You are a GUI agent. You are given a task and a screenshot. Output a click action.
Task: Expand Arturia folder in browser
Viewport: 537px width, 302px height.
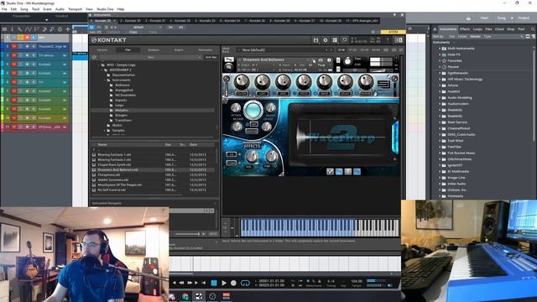[x=440, y=86]
